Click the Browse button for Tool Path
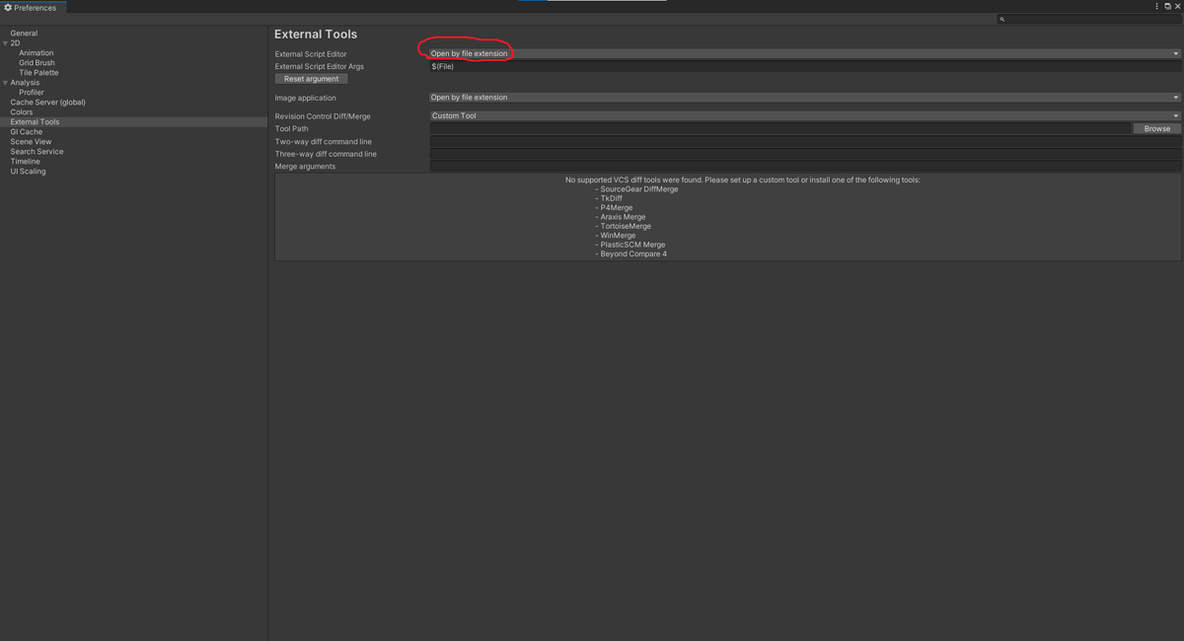The width and height of the screenshot is (1184, 641). point(1156,128)
